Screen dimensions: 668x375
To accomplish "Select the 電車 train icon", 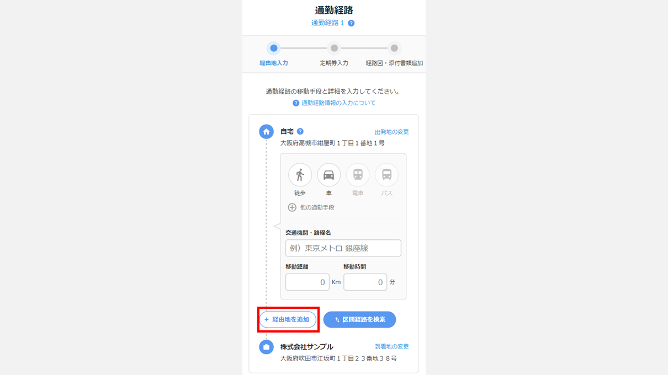I will tap(358, 175).
